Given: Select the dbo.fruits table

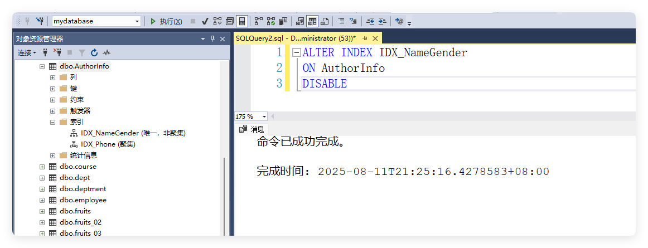Looking at the screenshot, I should tap(75, 211).
